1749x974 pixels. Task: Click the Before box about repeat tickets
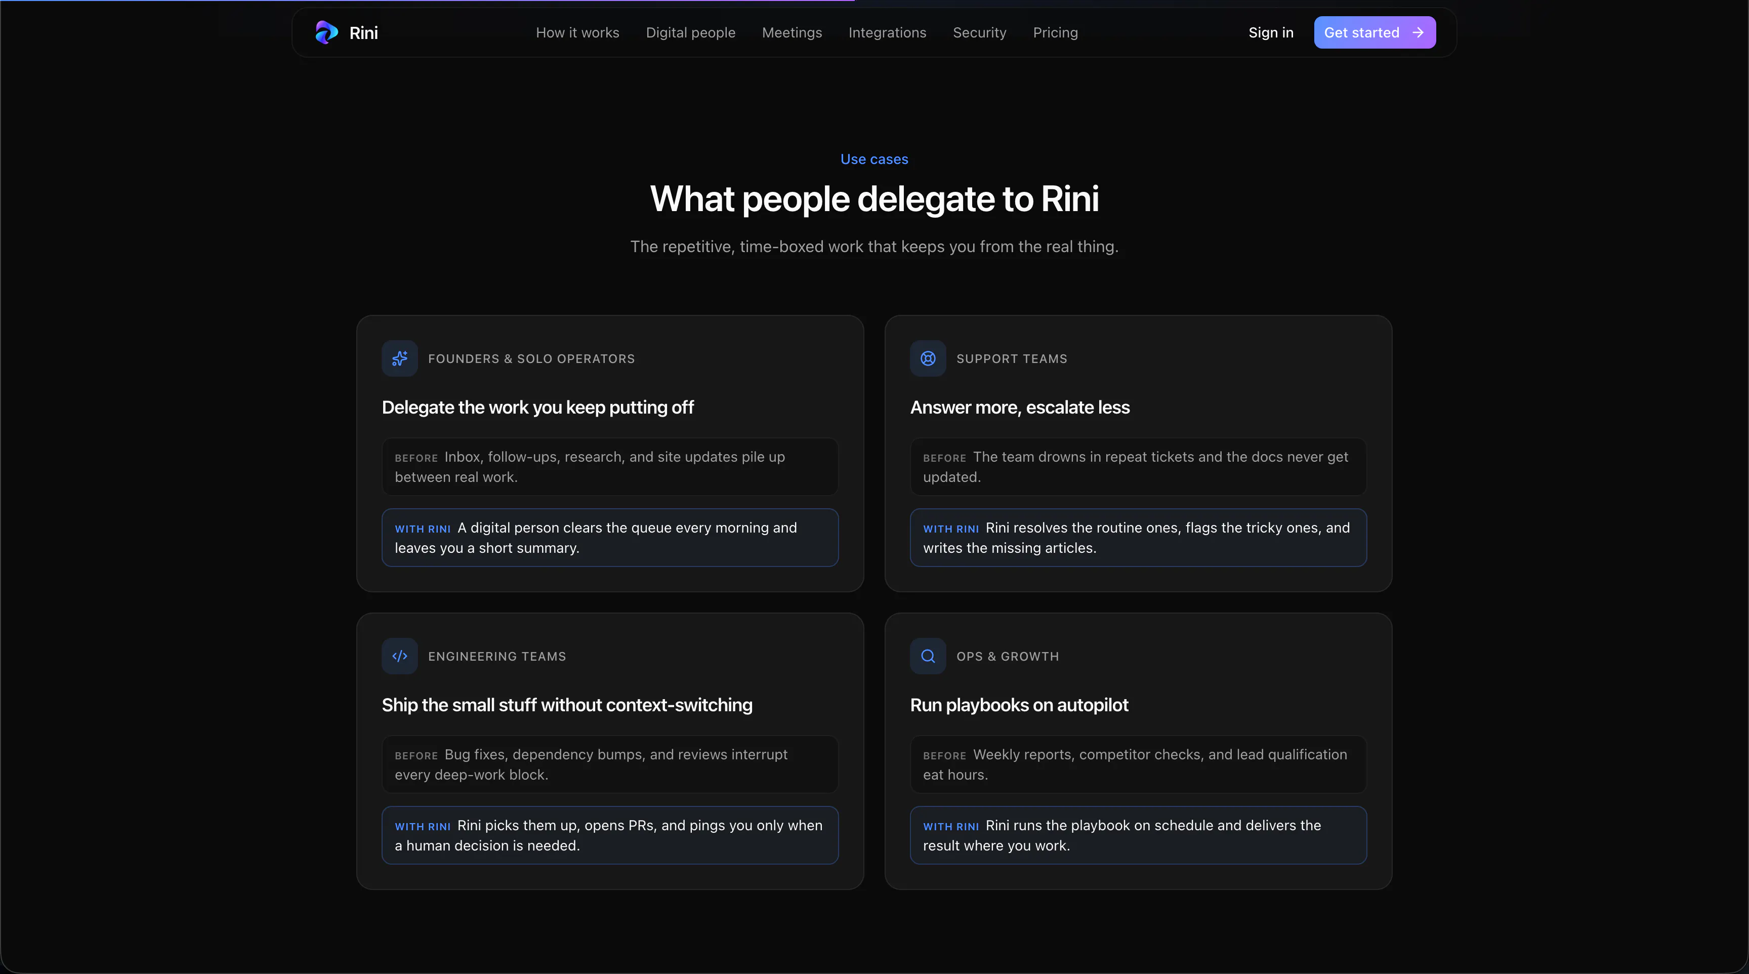pyautogui.click(x=1138, y=467)
